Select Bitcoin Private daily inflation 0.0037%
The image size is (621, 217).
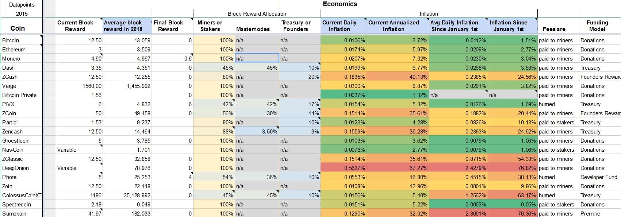[x=344, y=95]
